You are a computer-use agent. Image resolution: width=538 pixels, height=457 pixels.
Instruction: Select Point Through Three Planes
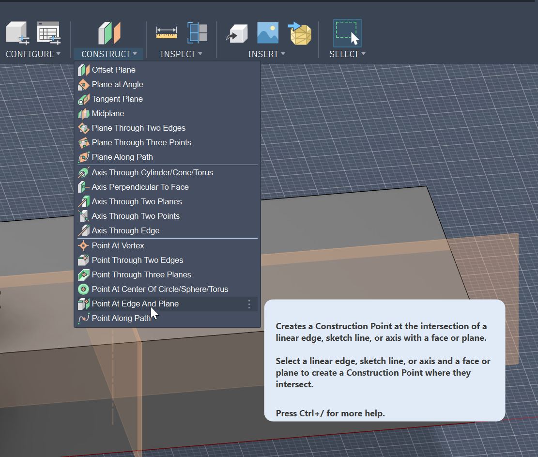click(x=168, y=275)
